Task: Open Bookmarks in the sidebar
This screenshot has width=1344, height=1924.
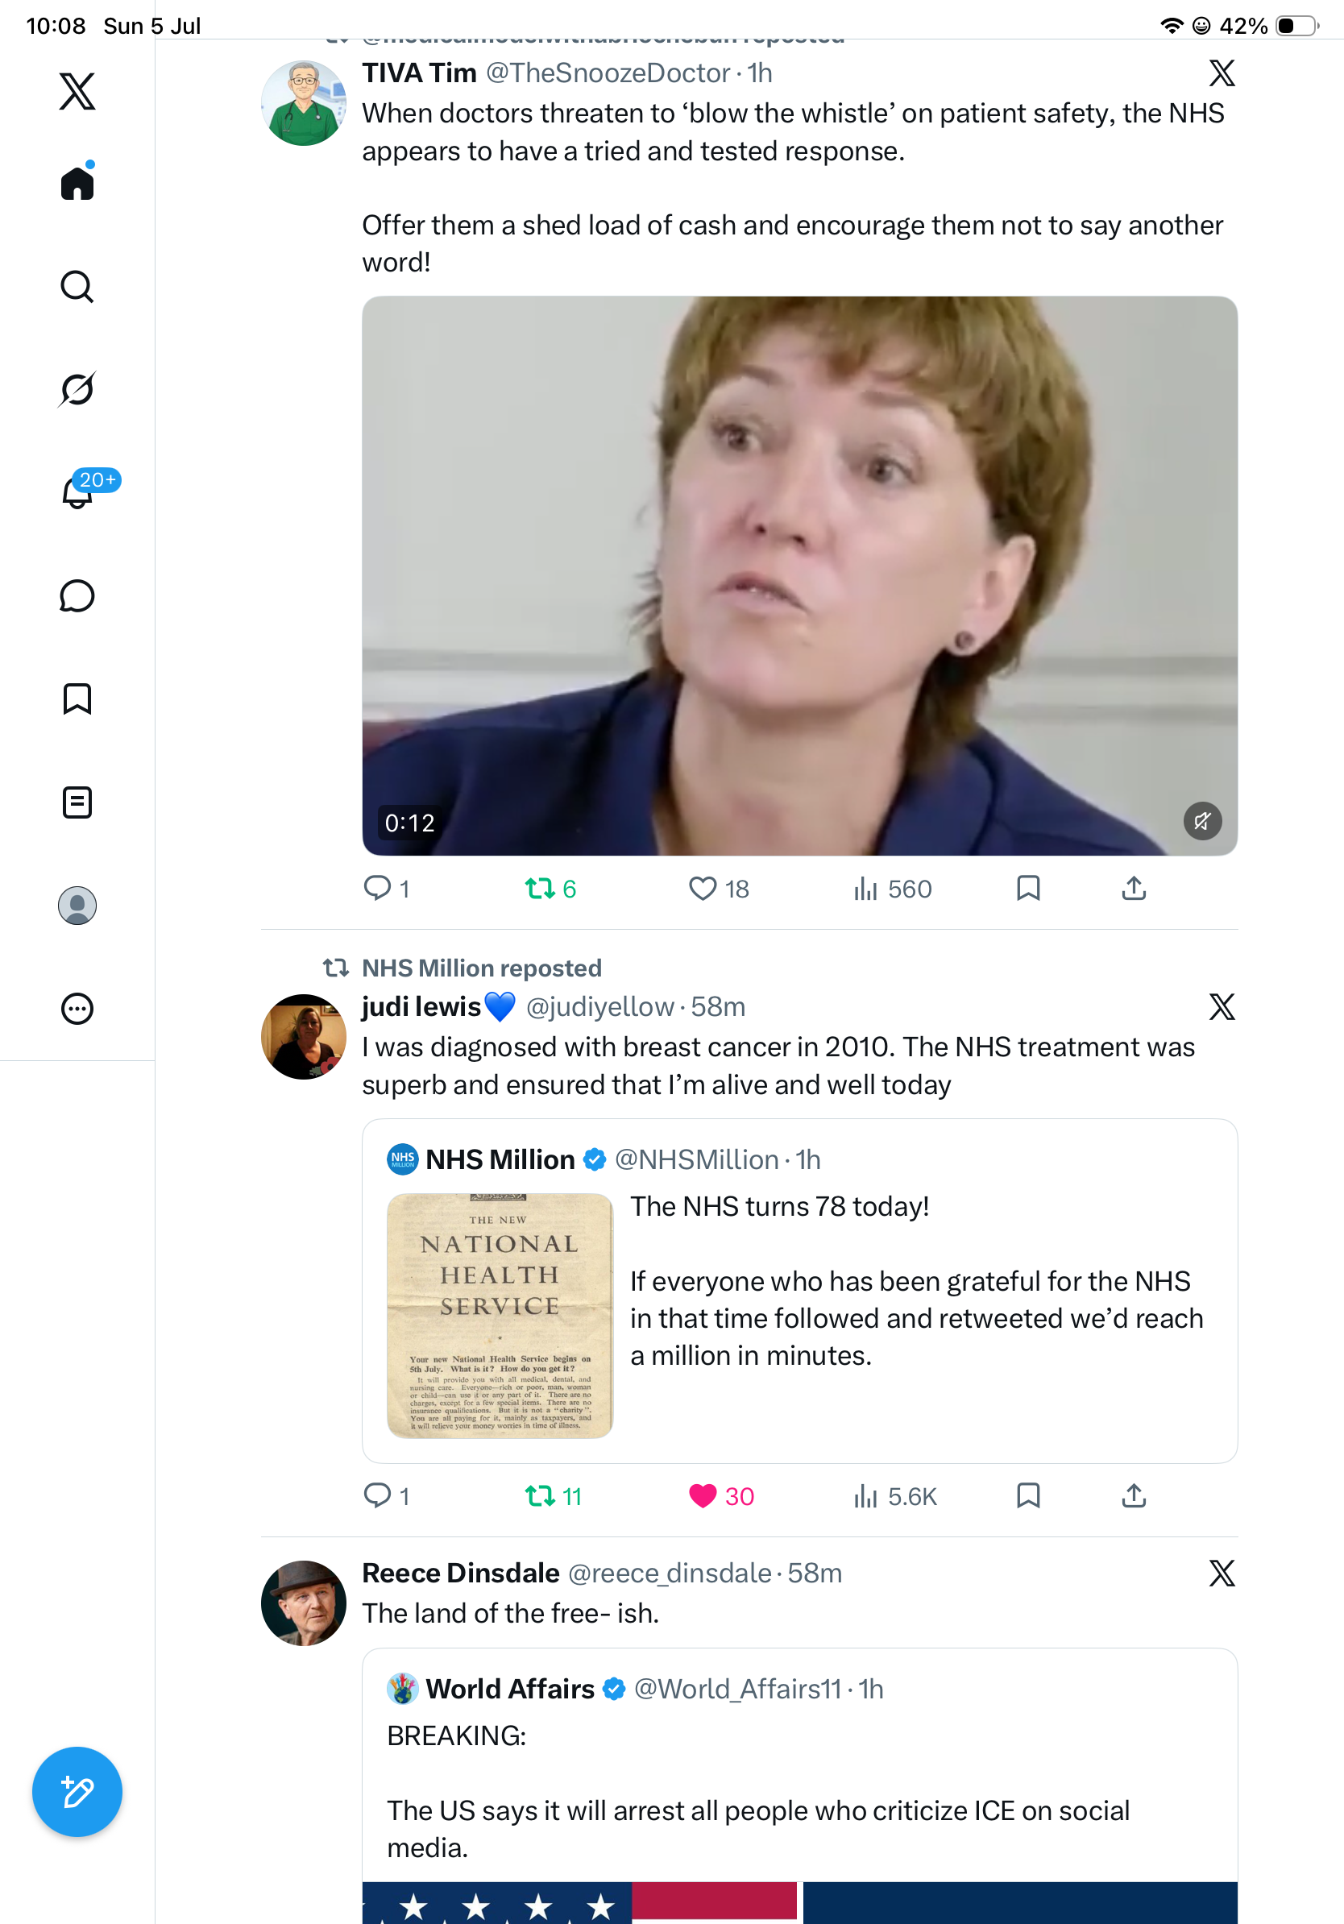Action: click(x=77, y=699)
